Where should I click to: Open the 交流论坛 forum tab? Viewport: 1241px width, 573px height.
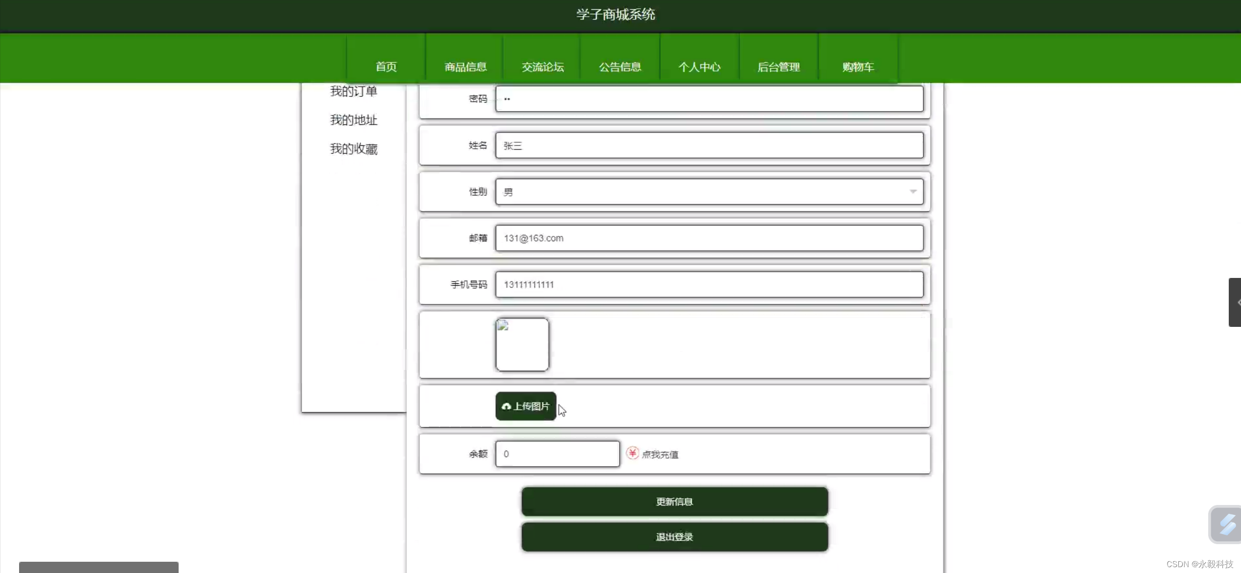[543, 67]
